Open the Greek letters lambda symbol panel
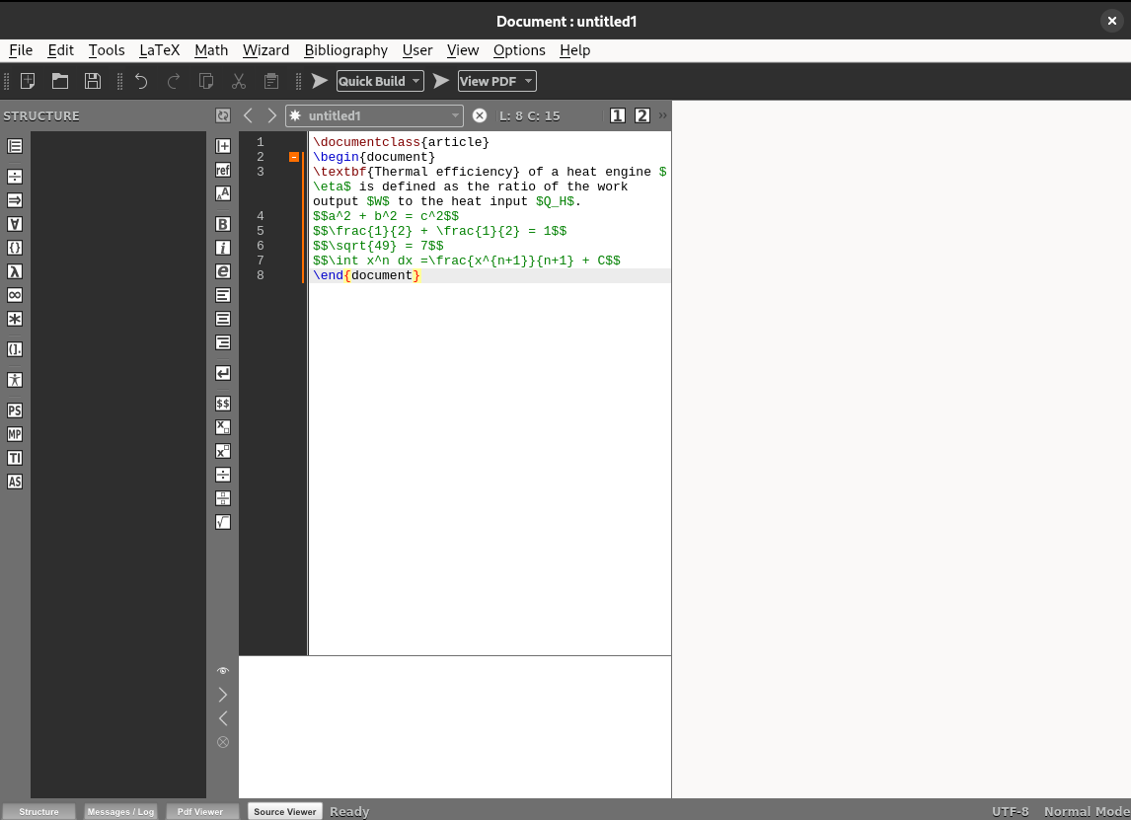The height and width of the screenshot is (820, 1131). click(x=15, y=271)
